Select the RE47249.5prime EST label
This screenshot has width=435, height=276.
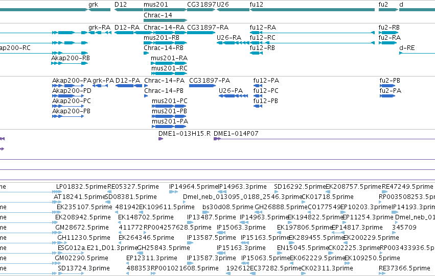click(407, 187)
